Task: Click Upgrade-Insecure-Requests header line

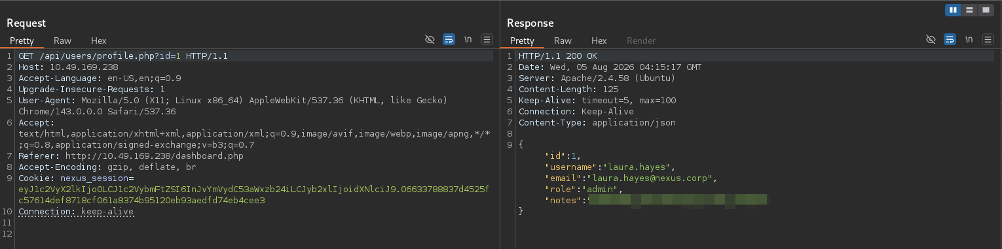Action: coord(92,90)
